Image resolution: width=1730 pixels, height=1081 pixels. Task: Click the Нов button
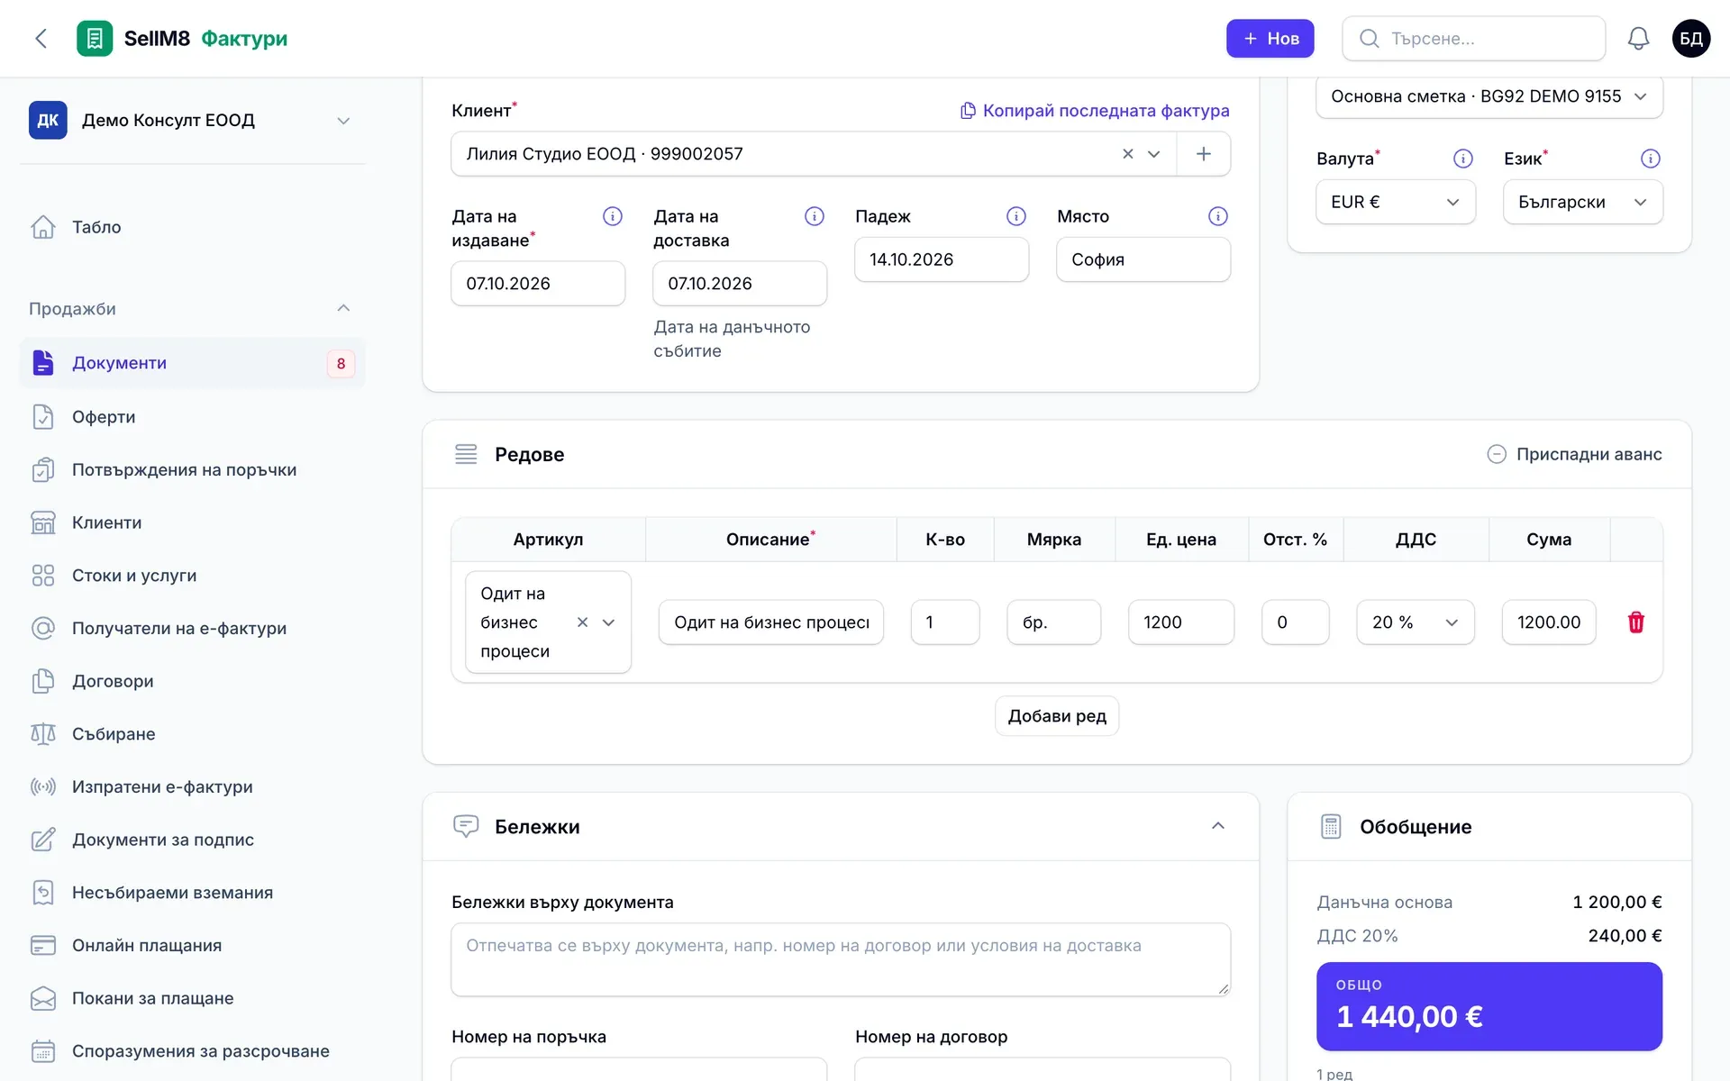tap(1270, 39)
